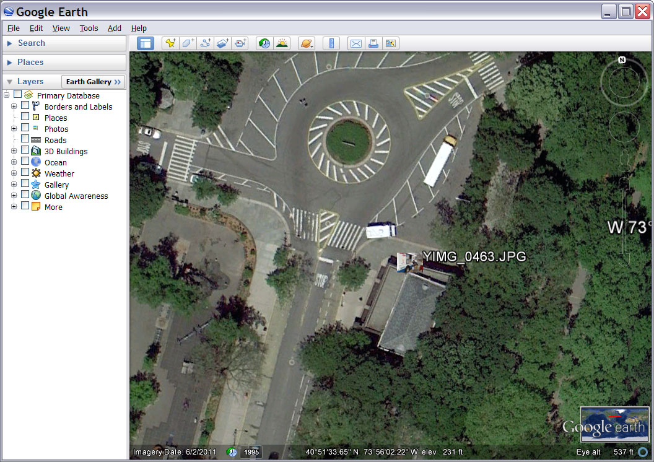Click the Earth Gallery button
654x462 pixels.
coord(93,82)
